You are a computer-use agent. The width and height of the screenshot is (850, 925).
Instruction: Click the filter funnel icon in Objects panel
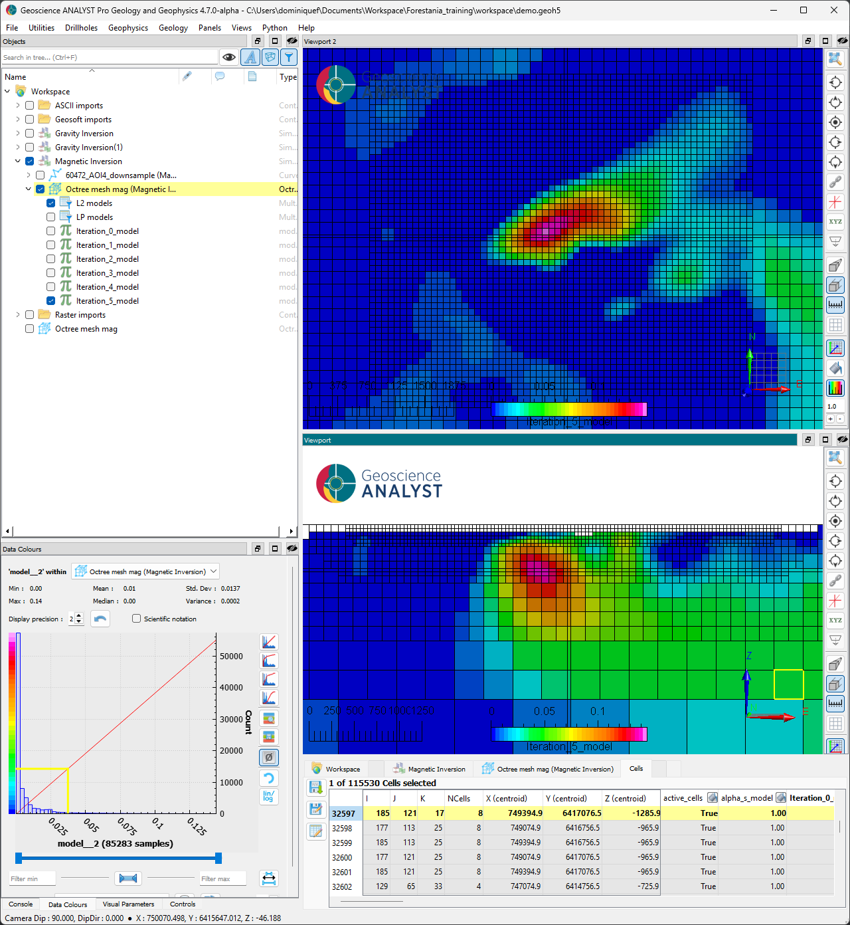[289, 58]
